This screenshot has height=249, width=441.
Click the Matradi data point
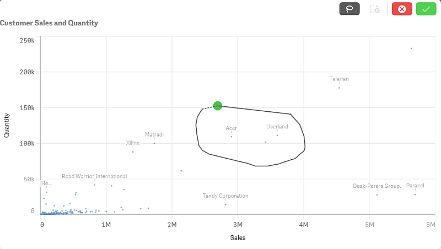[x=154, y=143]
